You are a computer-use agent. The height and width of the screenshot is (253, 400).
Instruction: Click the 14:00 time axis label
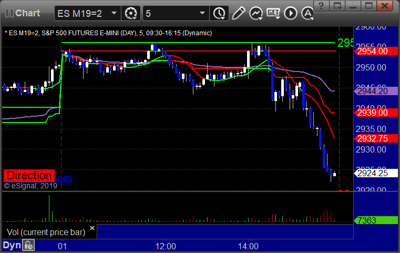click(x=248, y=246)
